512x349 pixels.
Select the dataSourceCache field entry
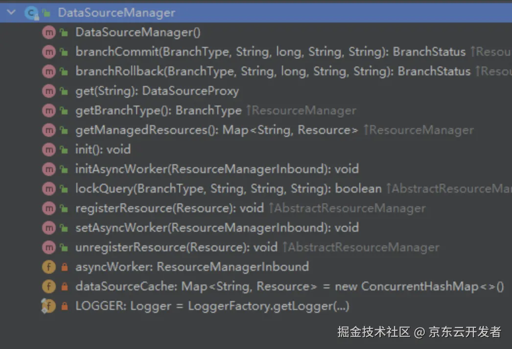point(290,286)
